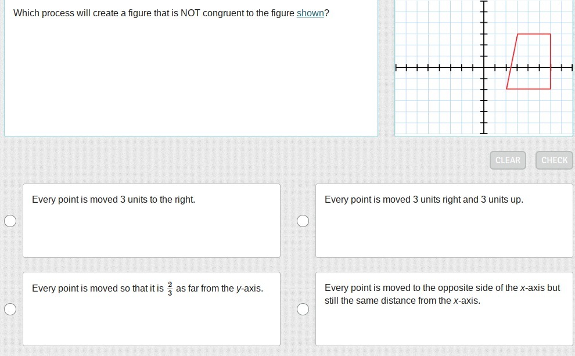Click the origin of the coordinate grid

483,68
